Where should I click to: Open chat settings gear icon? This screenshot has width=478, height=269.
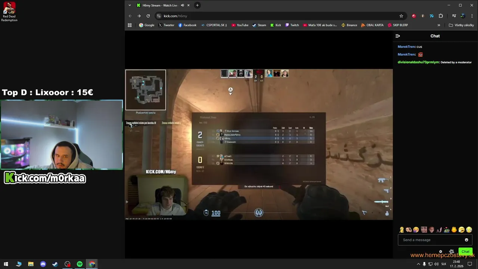point(441,251)
